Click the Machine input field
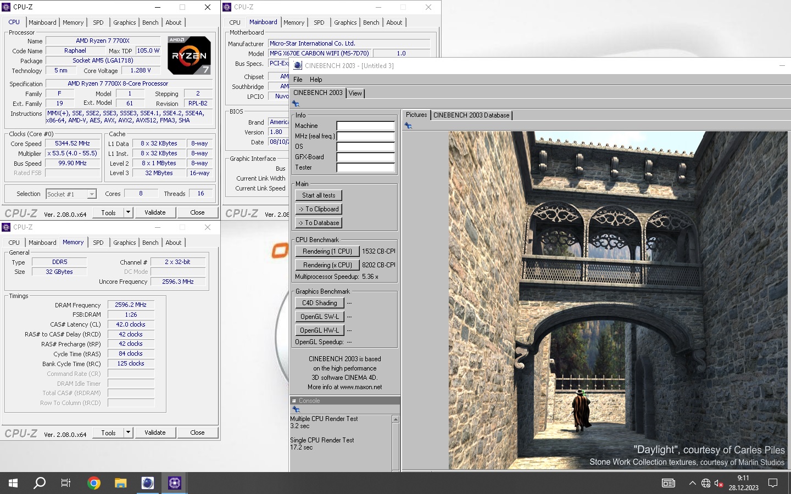Screen dimensions: 791x494 365,126
